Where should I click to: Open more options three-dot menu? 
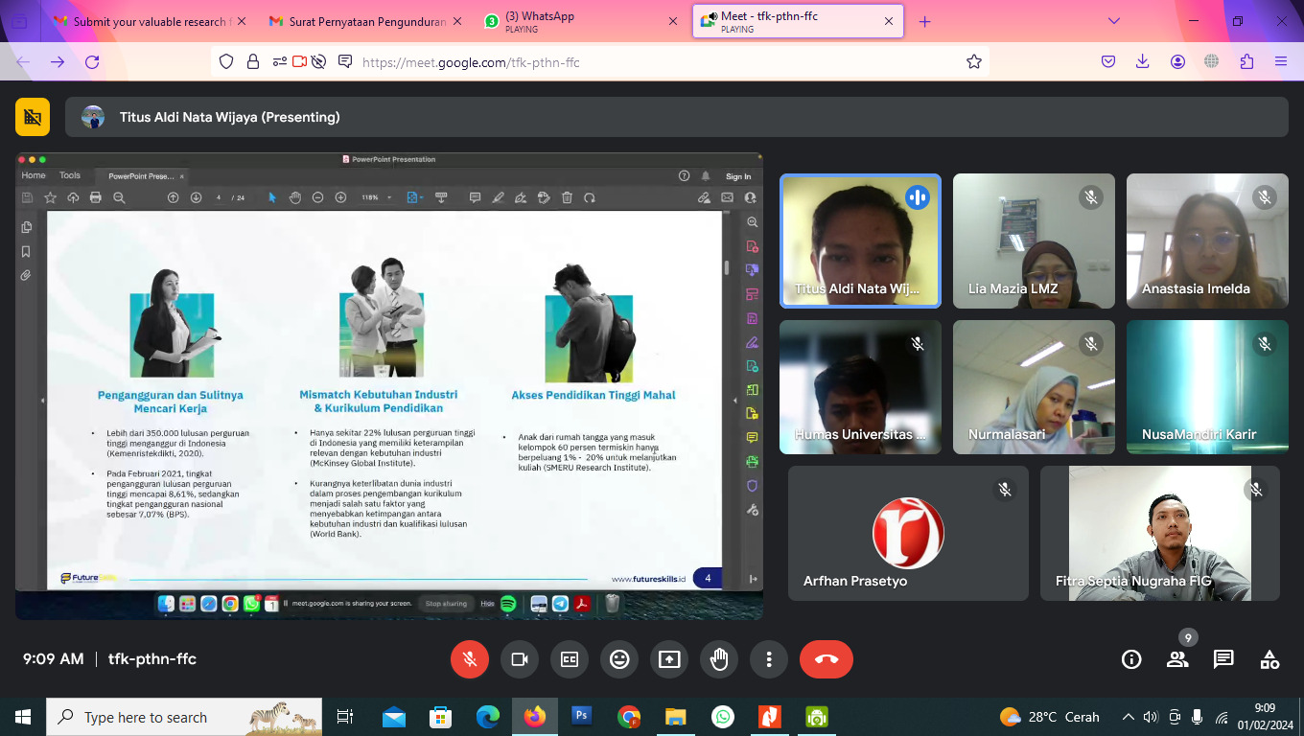click(769, 659)
